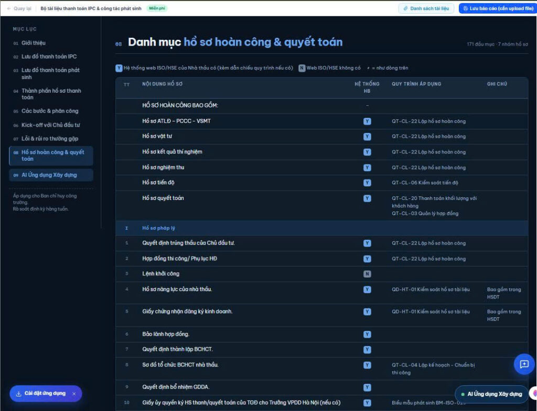This screenshot has width=537, height=411.
Task: Click Y badge for Quyết định thành lập BCHCT
Action: (x=367, y=349)
